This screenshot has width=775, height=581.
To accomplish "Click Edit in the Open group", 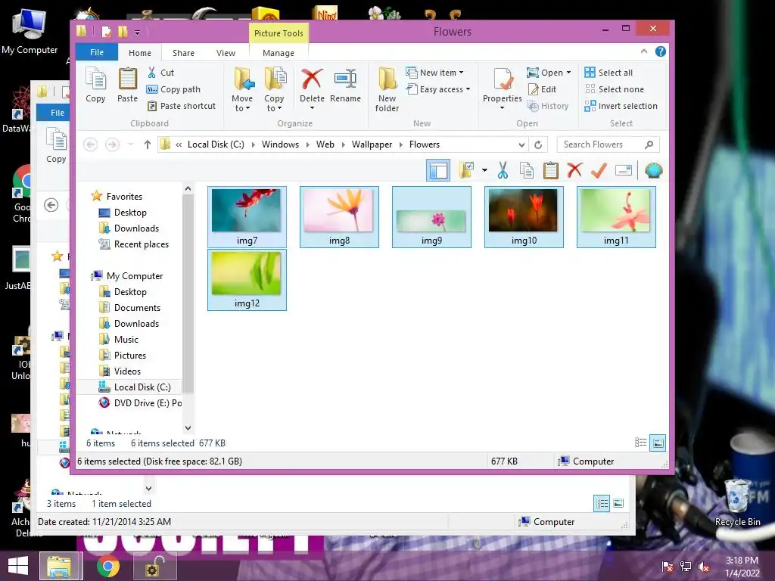I will 542,89.
